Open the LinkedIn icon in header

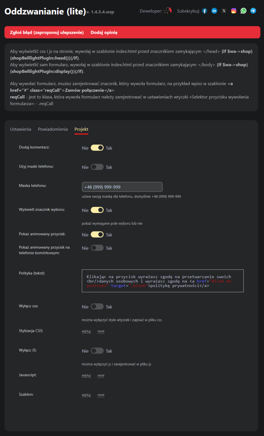point(214,11)
